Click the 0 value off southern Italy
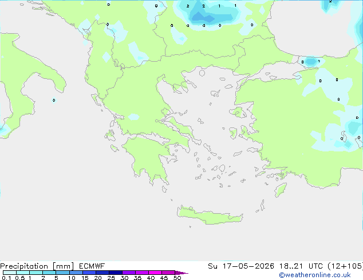This screenshot has height=280, width=363. click(x=54, y=100)
